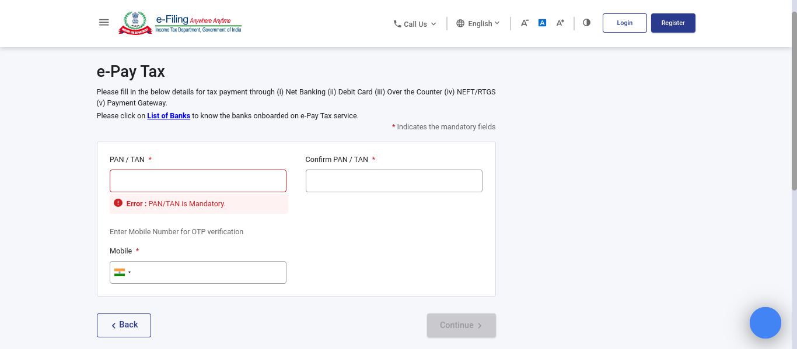Decrease font size with A- icon

click(525, 23)
